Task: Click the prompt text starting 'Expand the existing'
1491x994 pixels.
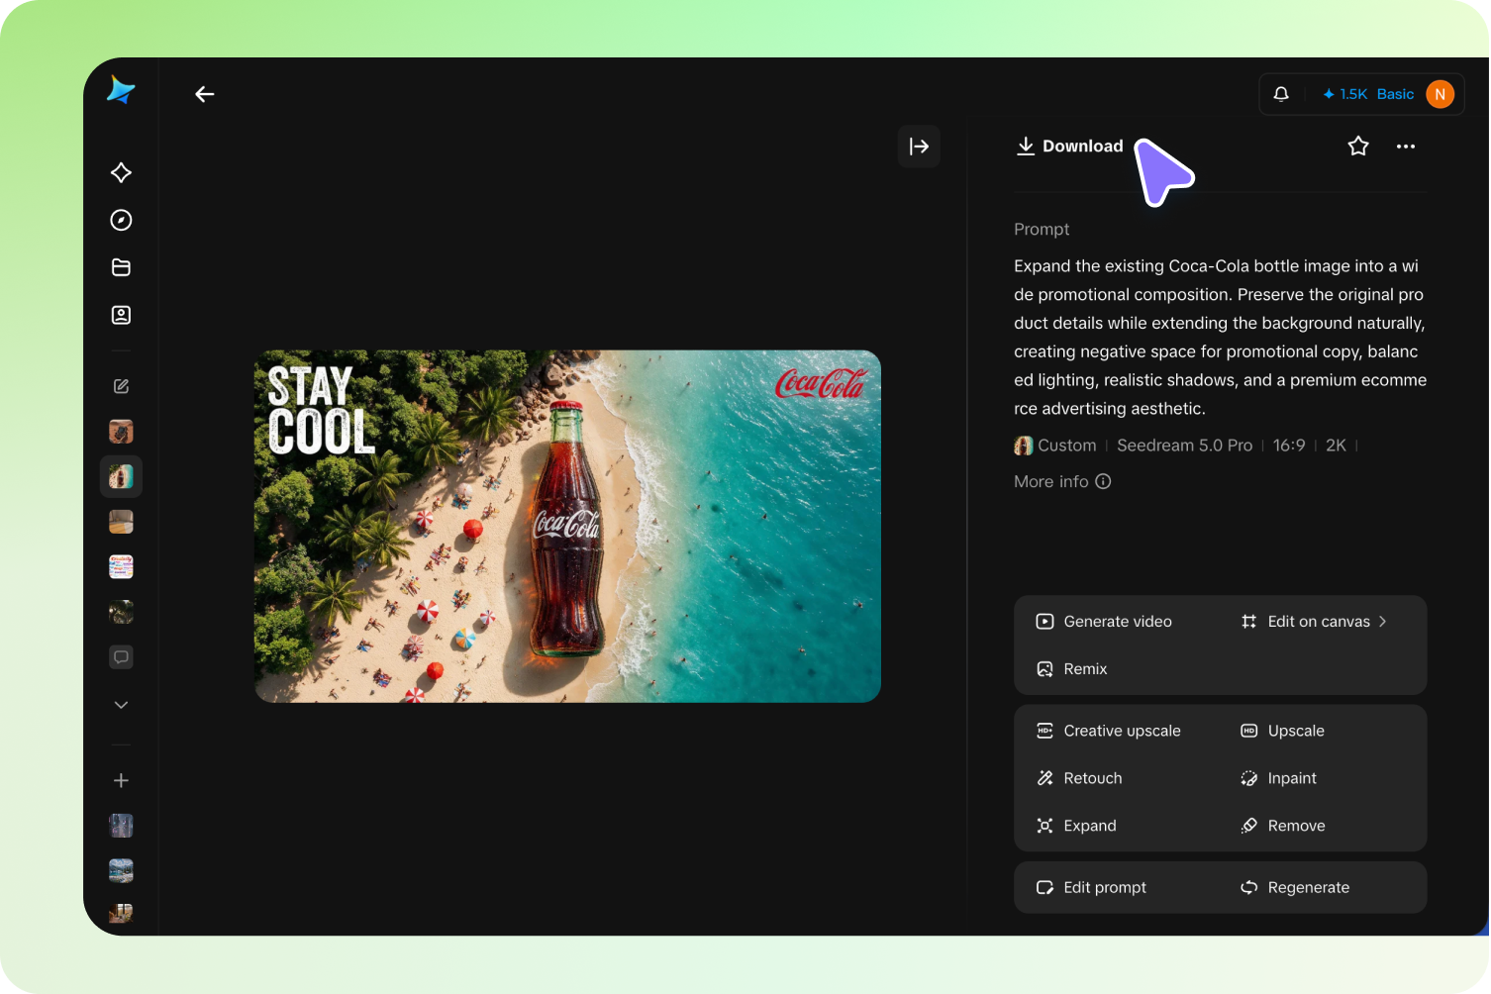Action: 1220,338
